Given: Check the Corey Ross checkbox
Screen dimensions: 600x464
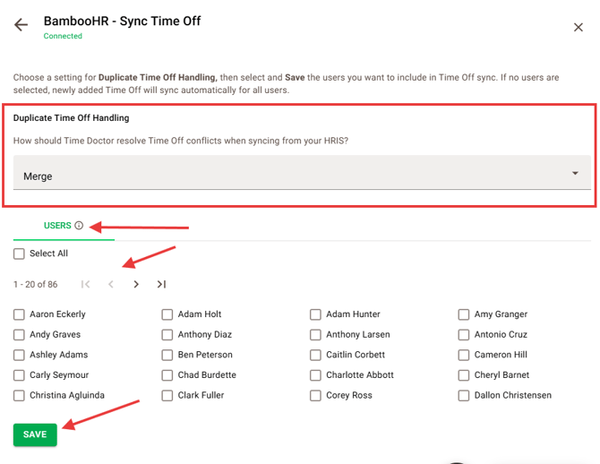Looking at the screenshot, I should [316, 395].
